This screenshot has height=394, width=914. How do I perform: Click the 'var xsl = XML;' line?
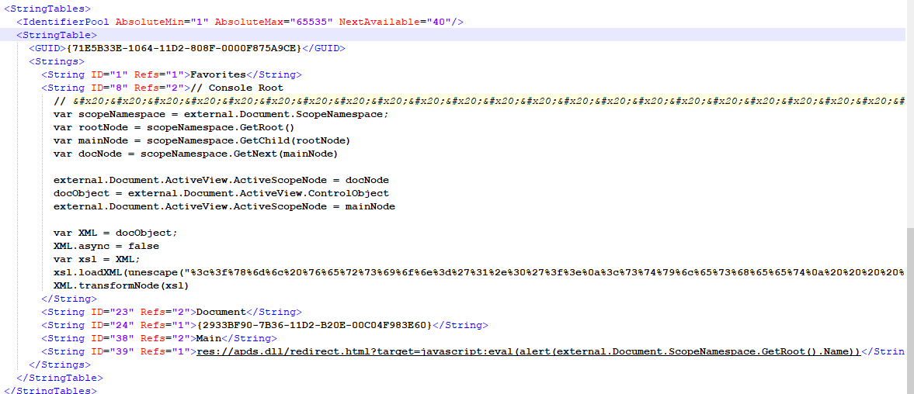[x=97, y=259]
